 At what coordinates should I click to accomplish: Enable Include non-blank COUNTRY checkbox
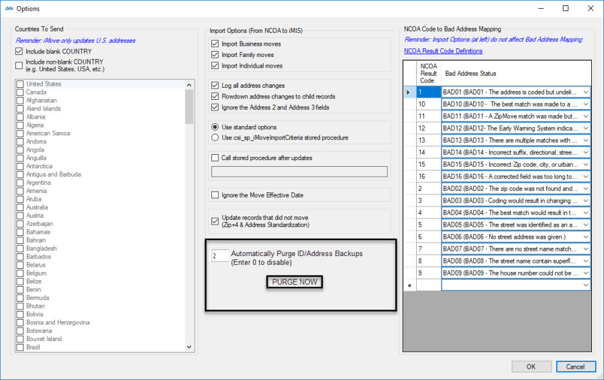click(x=20, y=65)
